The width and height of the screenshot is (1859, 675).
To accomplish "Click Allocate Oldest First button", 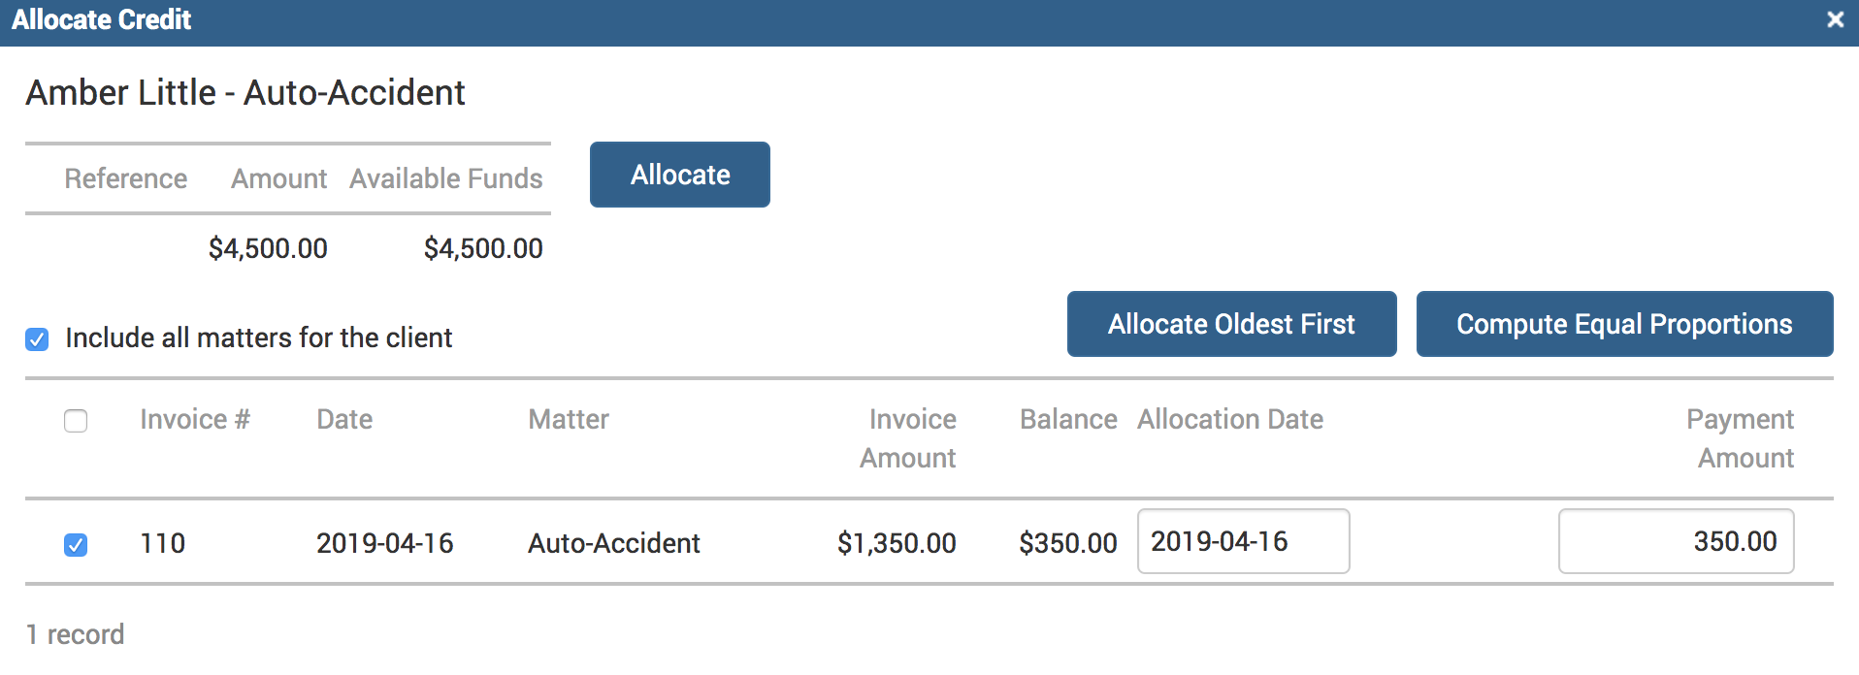I will (1231, 324).
